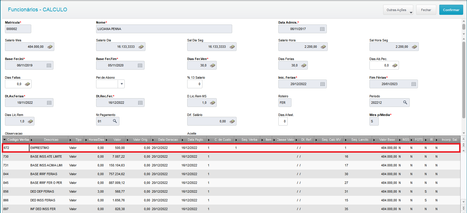
Task: Click the Dias Ferias calculator icon
Action: tap(304, 65)
